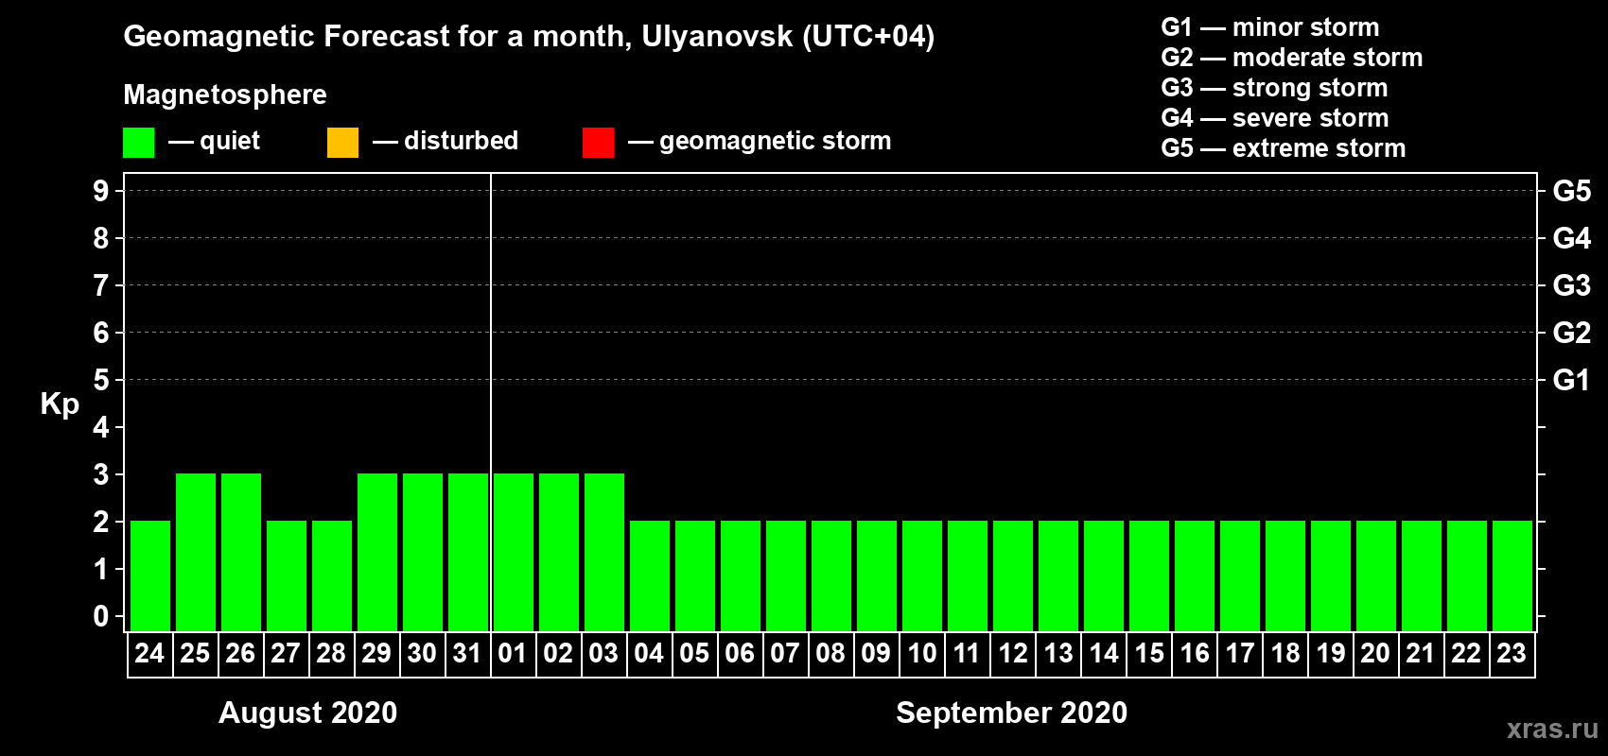Click the '— geomagnetic storm' legend label

760,142
